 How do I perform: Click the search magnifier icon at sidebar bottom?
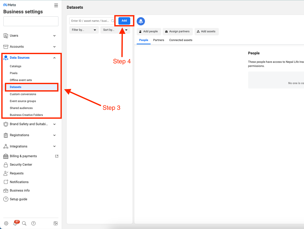(24, 223)
